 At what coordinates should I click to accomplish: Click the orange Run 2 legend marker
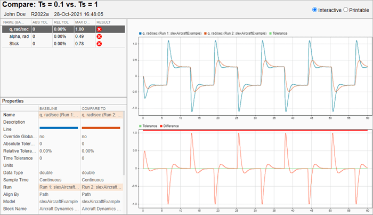[205, 33]
